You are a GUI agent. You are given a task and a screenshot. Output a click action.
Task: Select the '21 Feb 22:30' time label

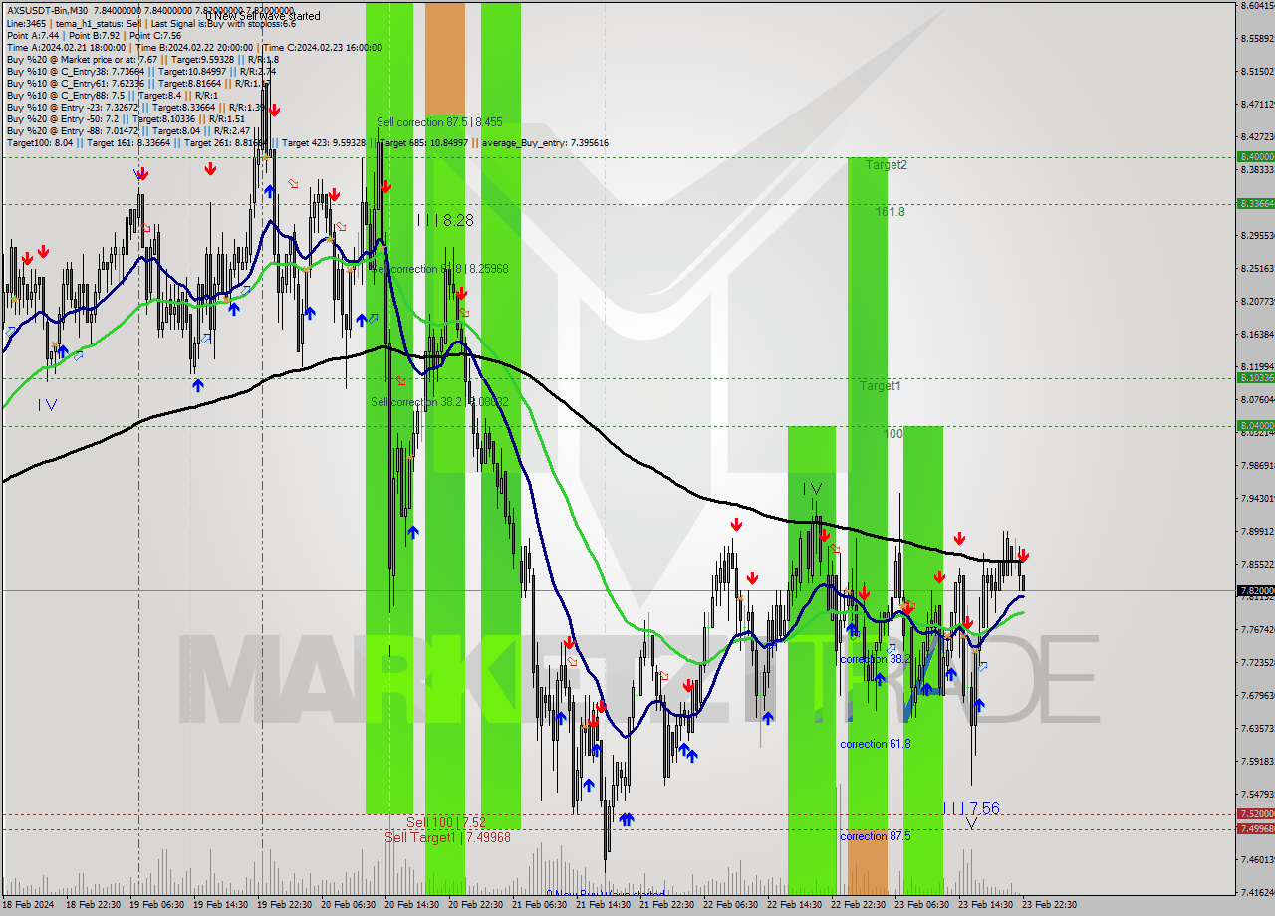[x=665, y=905]
